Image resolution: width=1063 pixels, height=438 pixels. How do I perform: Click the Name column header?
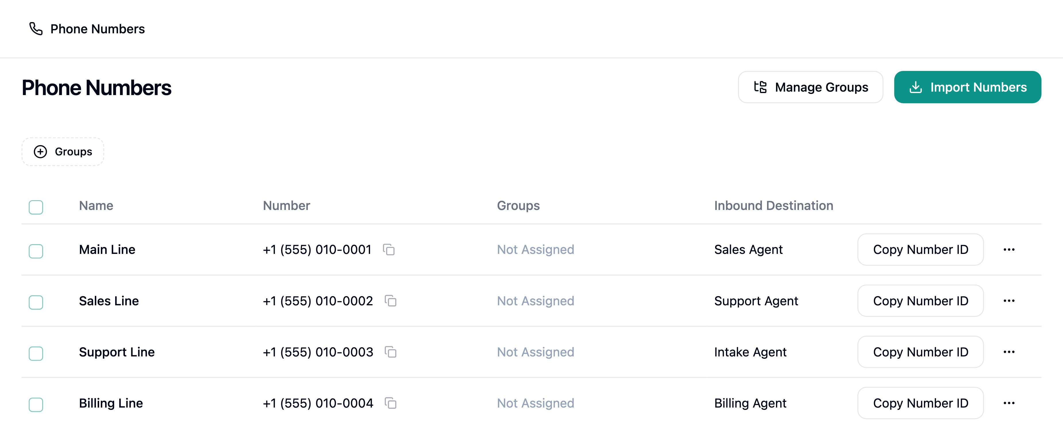coord(96,205)
